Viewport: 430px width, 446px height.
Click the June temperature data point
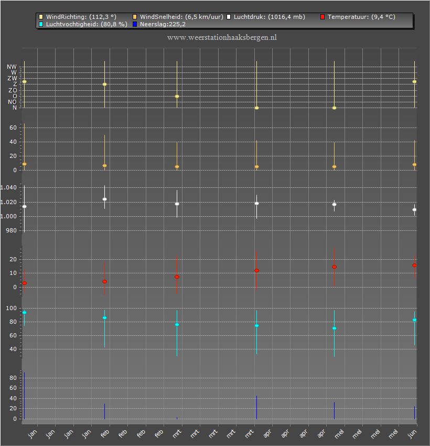[x=414, y=266]
